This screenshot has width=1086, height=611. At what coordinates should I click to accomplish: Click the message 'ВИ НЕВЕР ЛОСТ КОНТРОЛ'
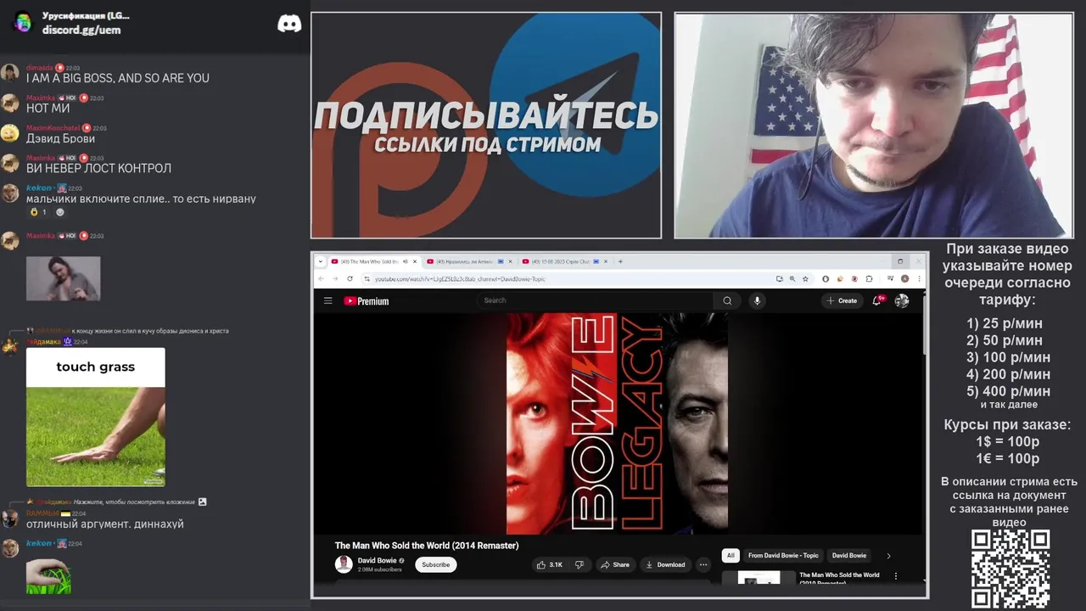coord(98,168)
